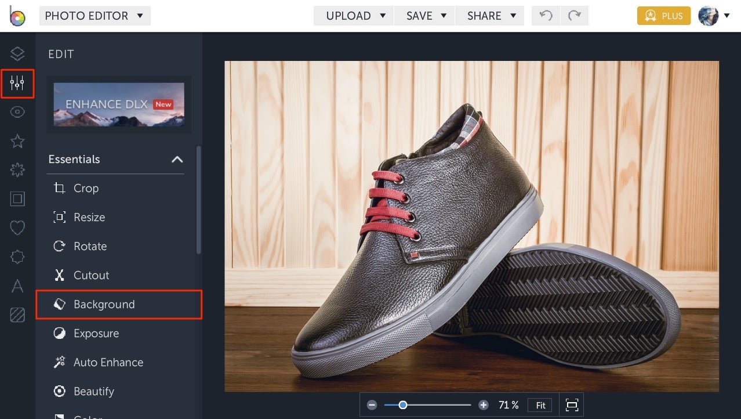This screenshot has height=419, width=741.
Task: Click the Undo arrow
Action: coord(544,16)
